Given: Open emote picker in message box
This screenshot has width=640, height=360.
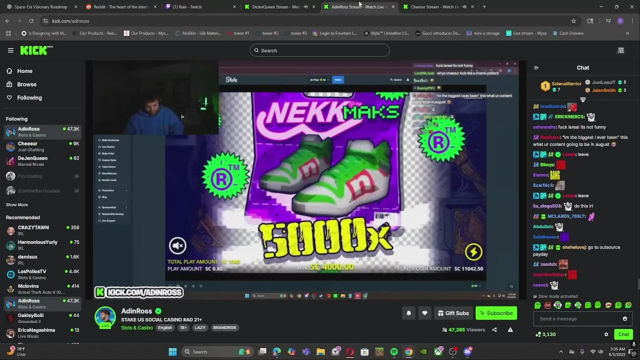Looking at the screenshot, I should click(624, 319).
